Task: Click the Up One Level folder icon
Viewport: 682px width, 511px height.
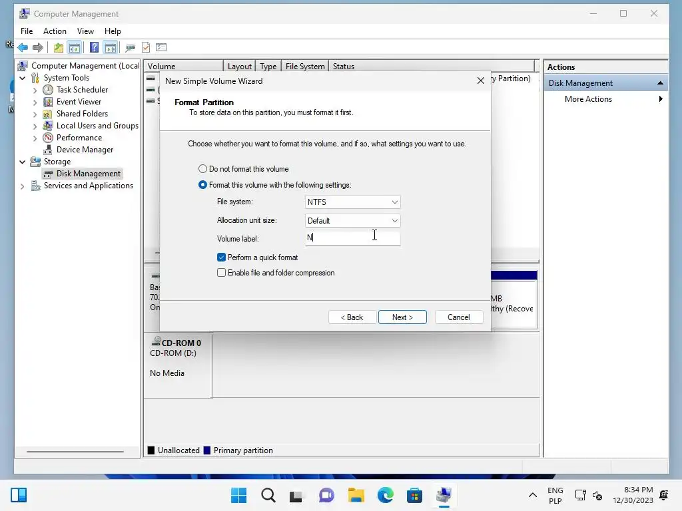Action: pos(59,47)
